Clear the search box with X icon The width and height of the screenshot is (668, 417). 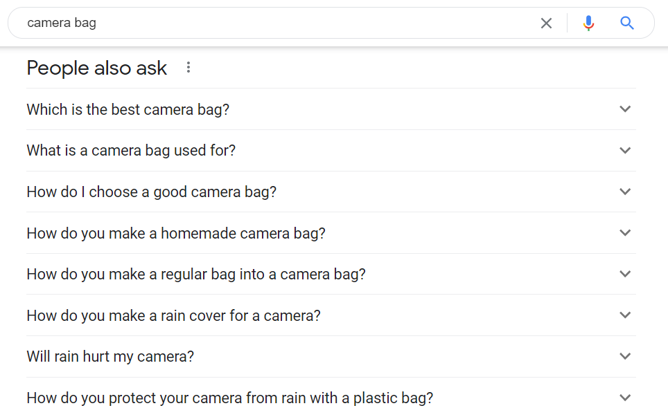546,23
